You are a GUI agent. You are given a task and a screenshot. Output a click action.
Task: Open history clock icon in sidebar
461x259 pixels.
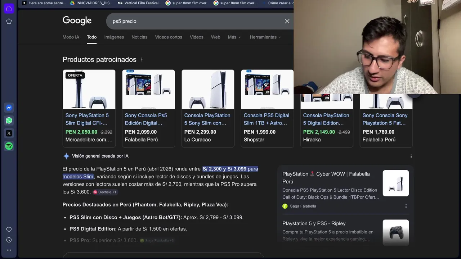click(9, 240)
